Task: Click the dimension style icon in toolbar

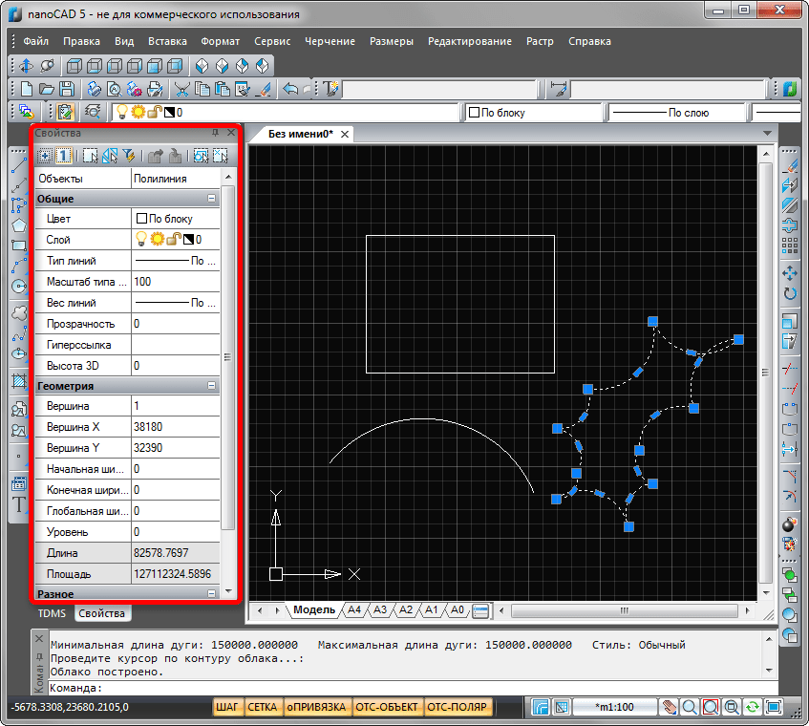Action: 558,89
